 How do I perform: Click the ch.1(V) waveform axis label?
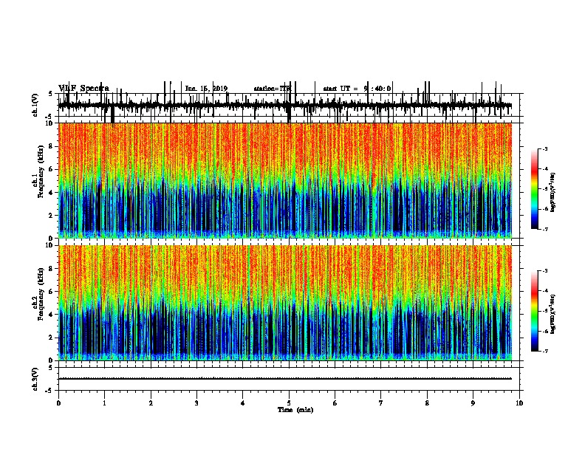35,105
